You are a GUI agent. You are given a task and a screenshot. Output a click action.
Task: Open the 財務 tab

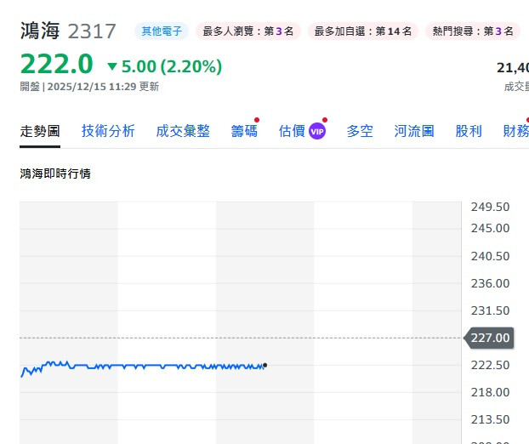point(516,131)
